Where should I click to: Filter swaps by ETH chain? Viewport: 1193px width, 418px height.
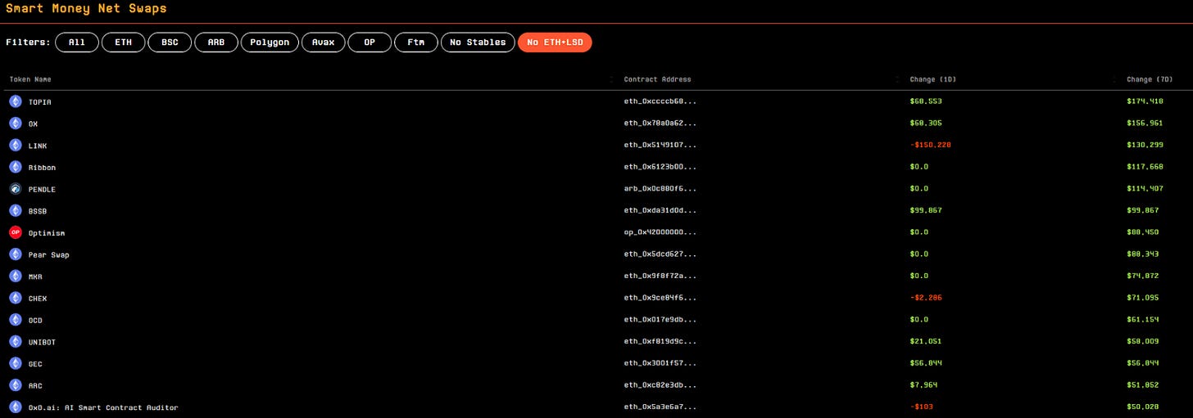coord(124,43)
